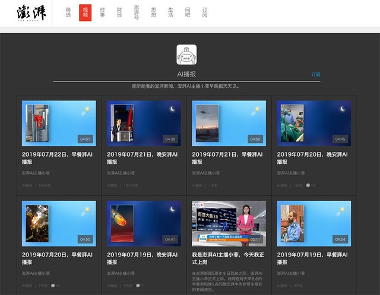Play the 07月19日 晚安湃 video thumbnail
This screenshot has height=295, width=380.
click(x=144, y=224)
